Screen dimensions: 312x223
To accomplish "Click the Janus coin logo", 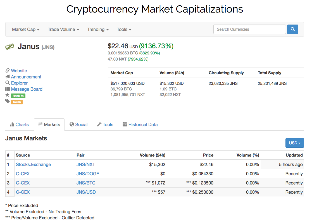I will (x=10, y=47).
